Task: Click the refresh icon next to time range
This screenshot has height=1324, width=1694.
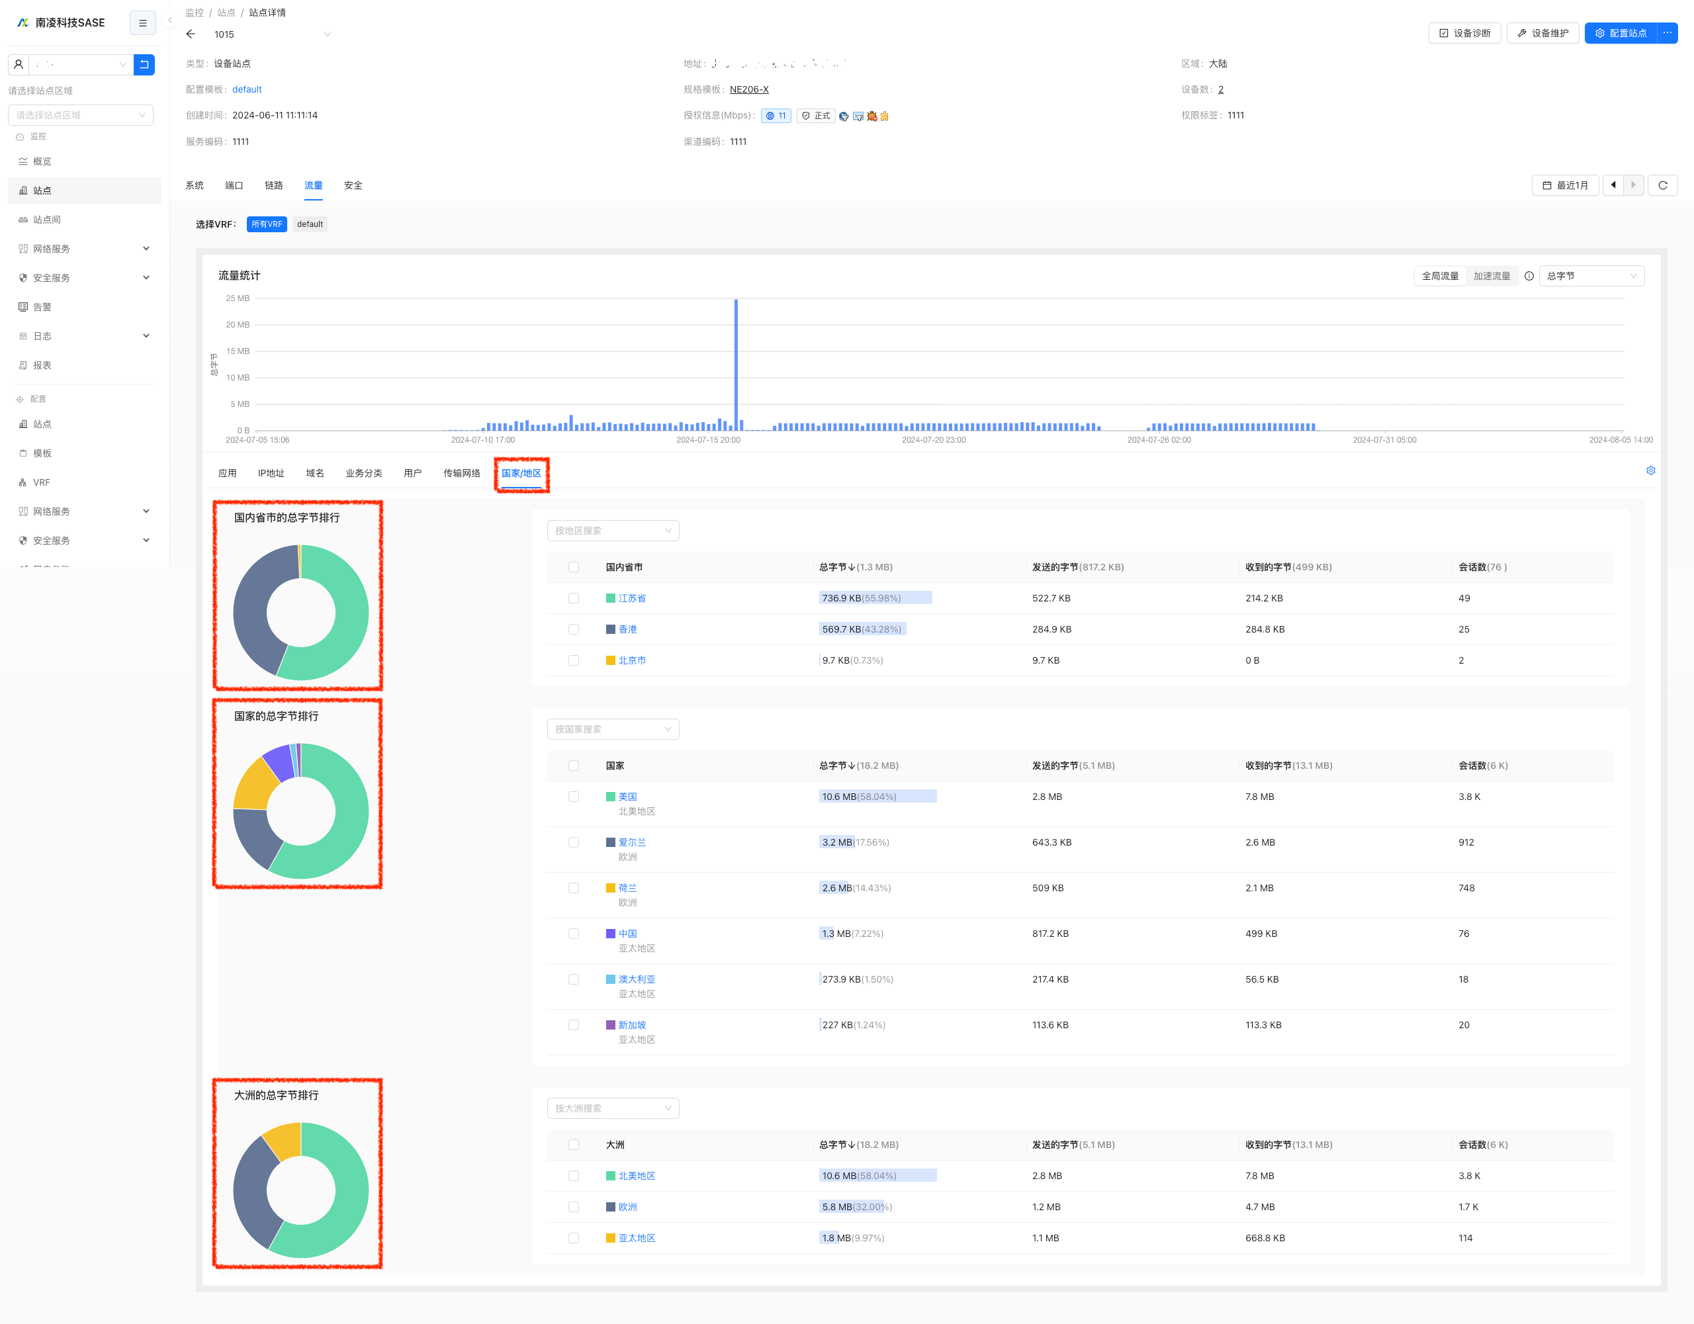Action: click(x=1662, y=185)
